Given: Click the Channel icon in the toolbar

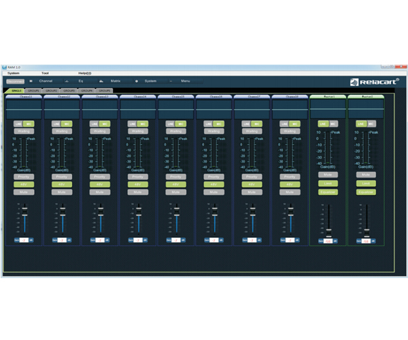Looking at the screenshot, I should (31, 81).
